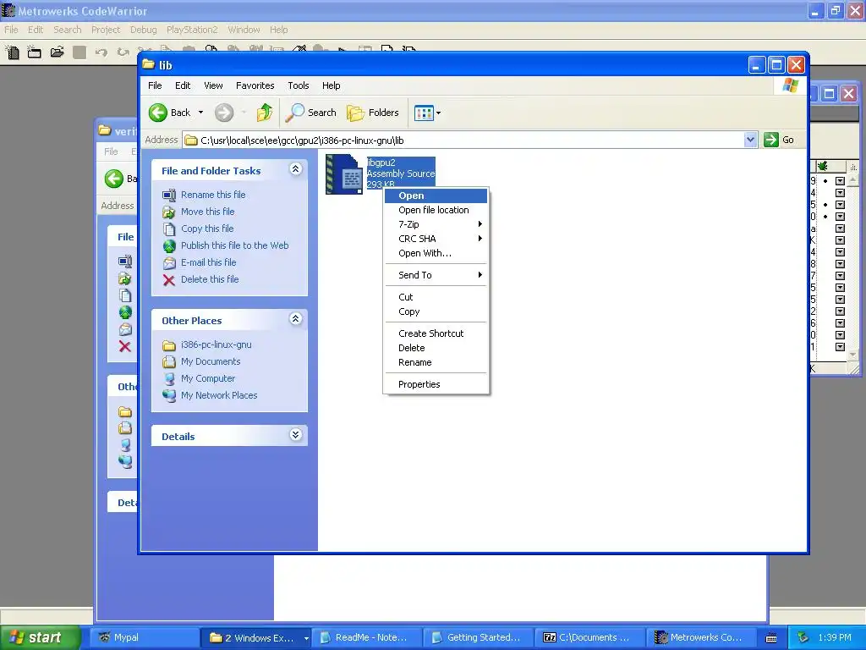Screen dimensions: 866x650
Task: Go to i386-pc-linux-gnu under Other Places
Action: 216,345
